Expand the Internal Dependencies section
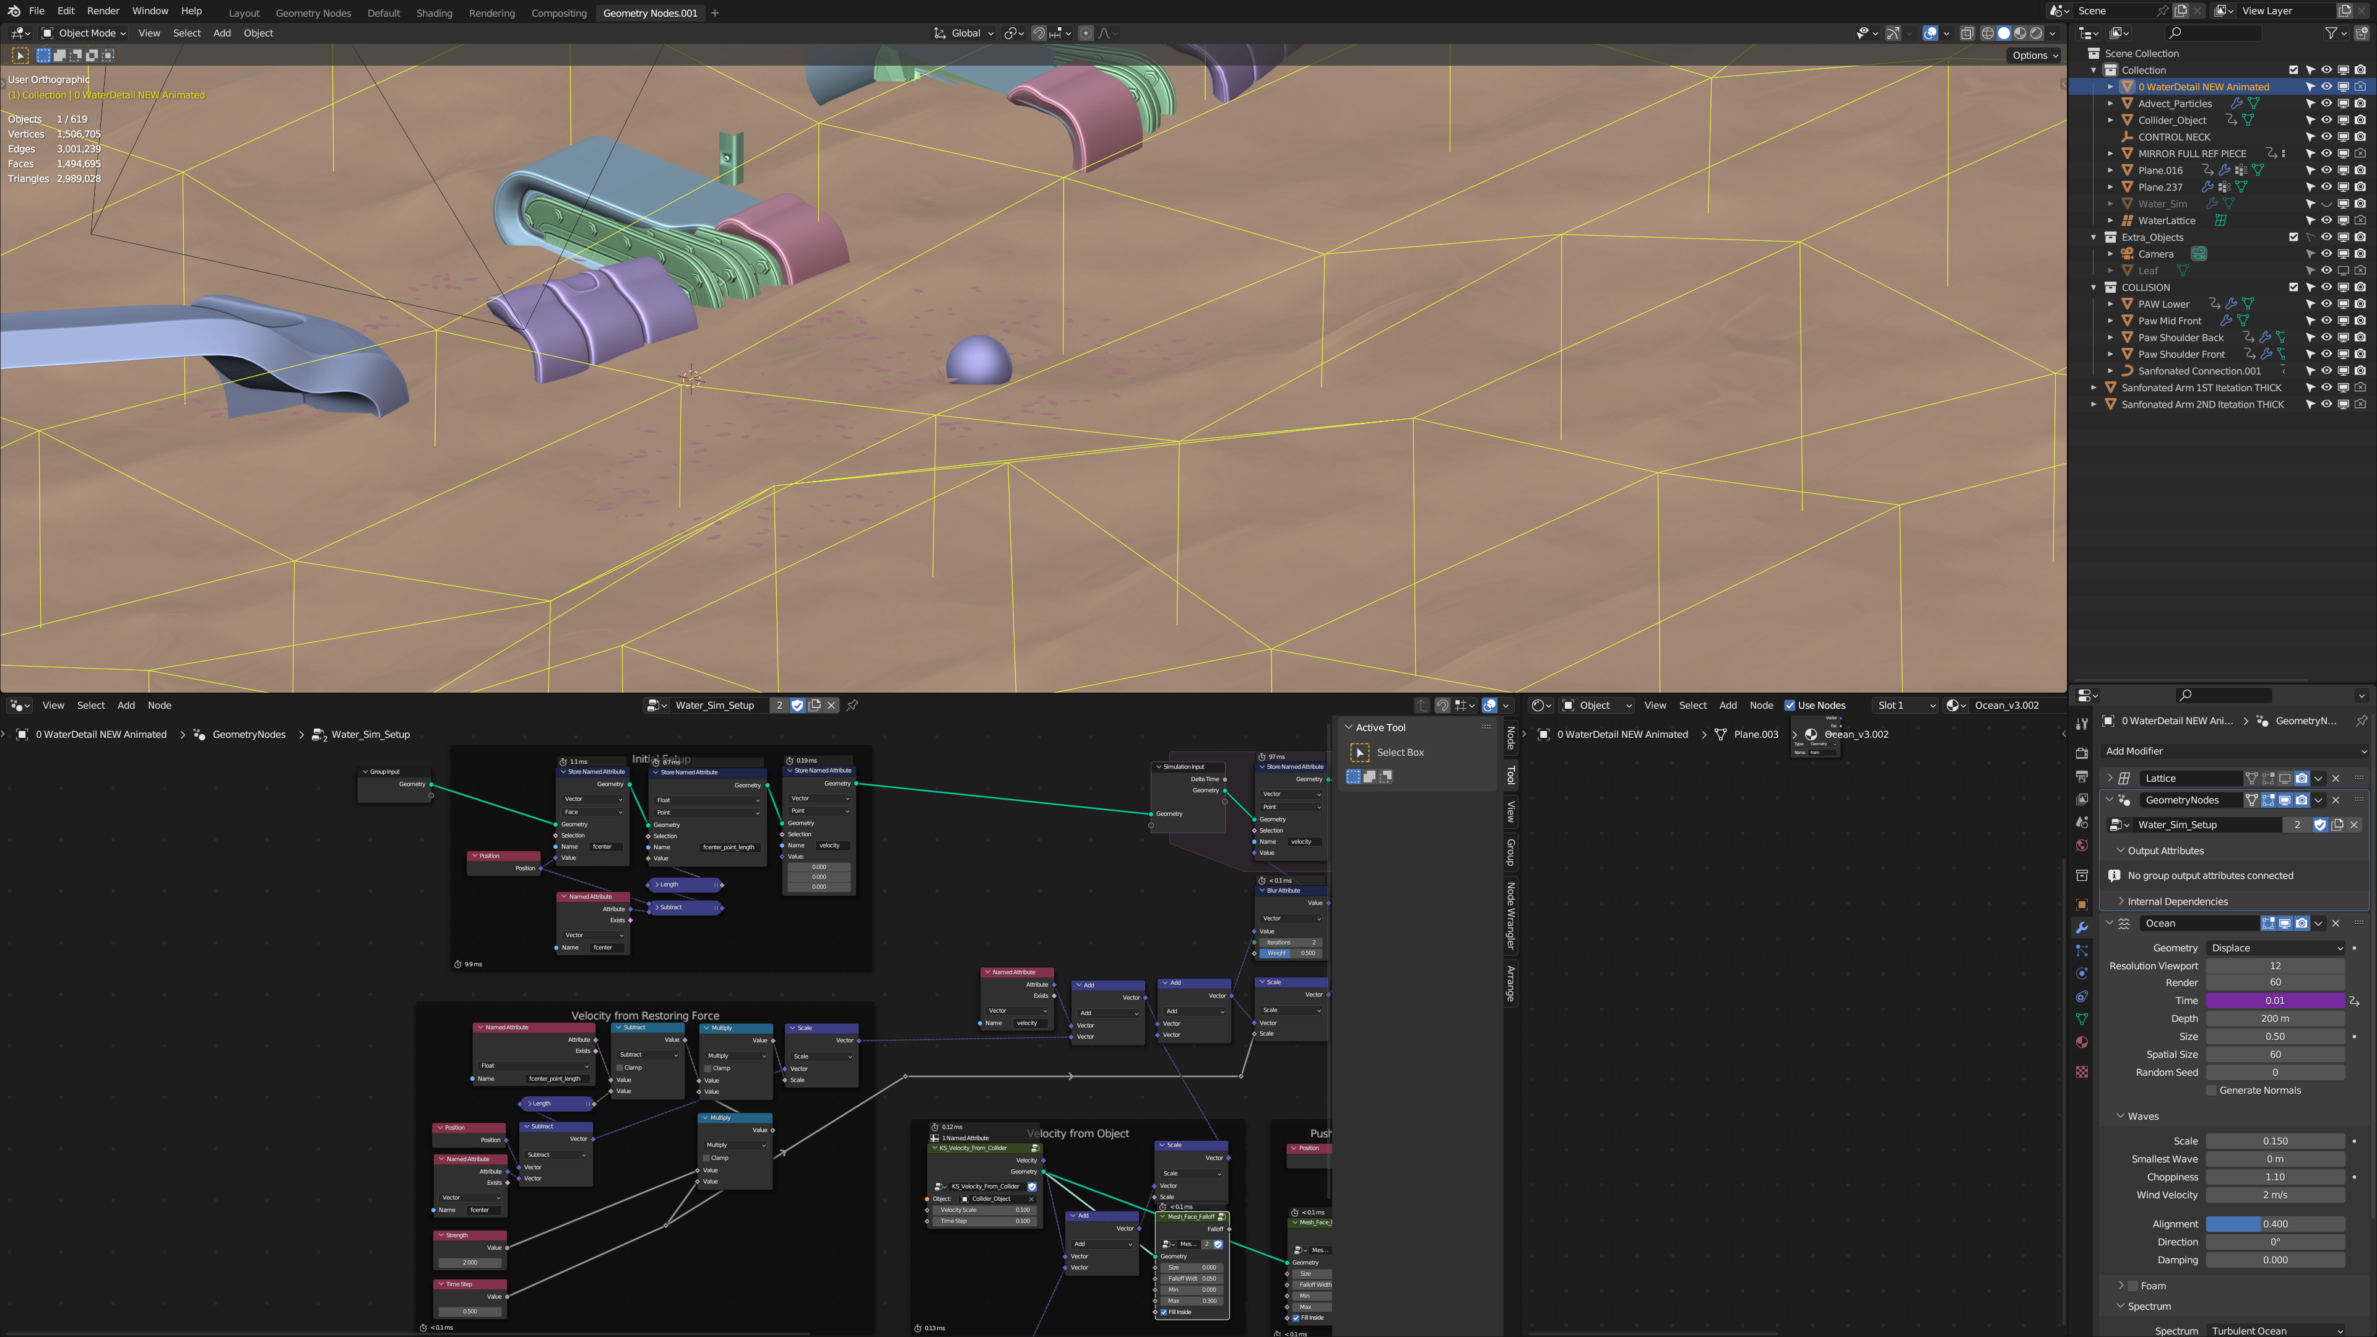 click(x=2121, y=901)
